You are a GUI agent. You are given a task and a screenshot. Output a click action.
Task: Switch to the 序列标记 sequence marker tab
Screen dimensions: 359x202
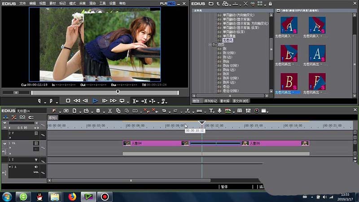point(210,101)
